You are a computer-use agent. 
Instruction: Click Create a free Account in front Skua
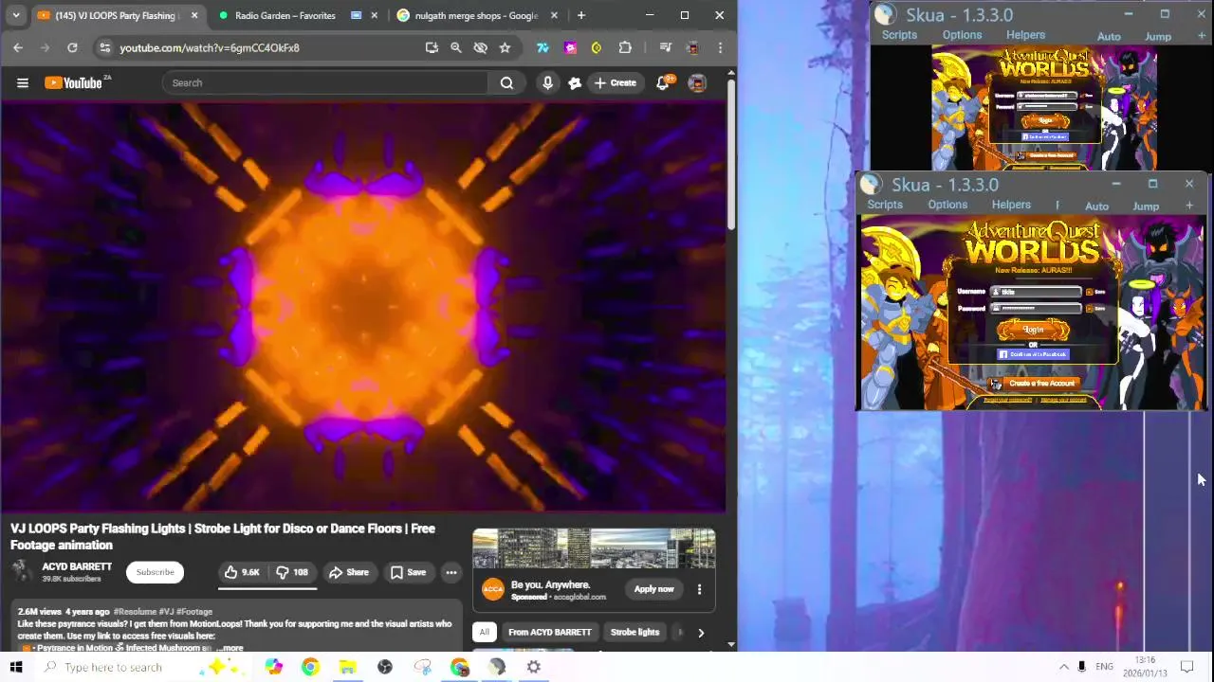(1033, 384)
